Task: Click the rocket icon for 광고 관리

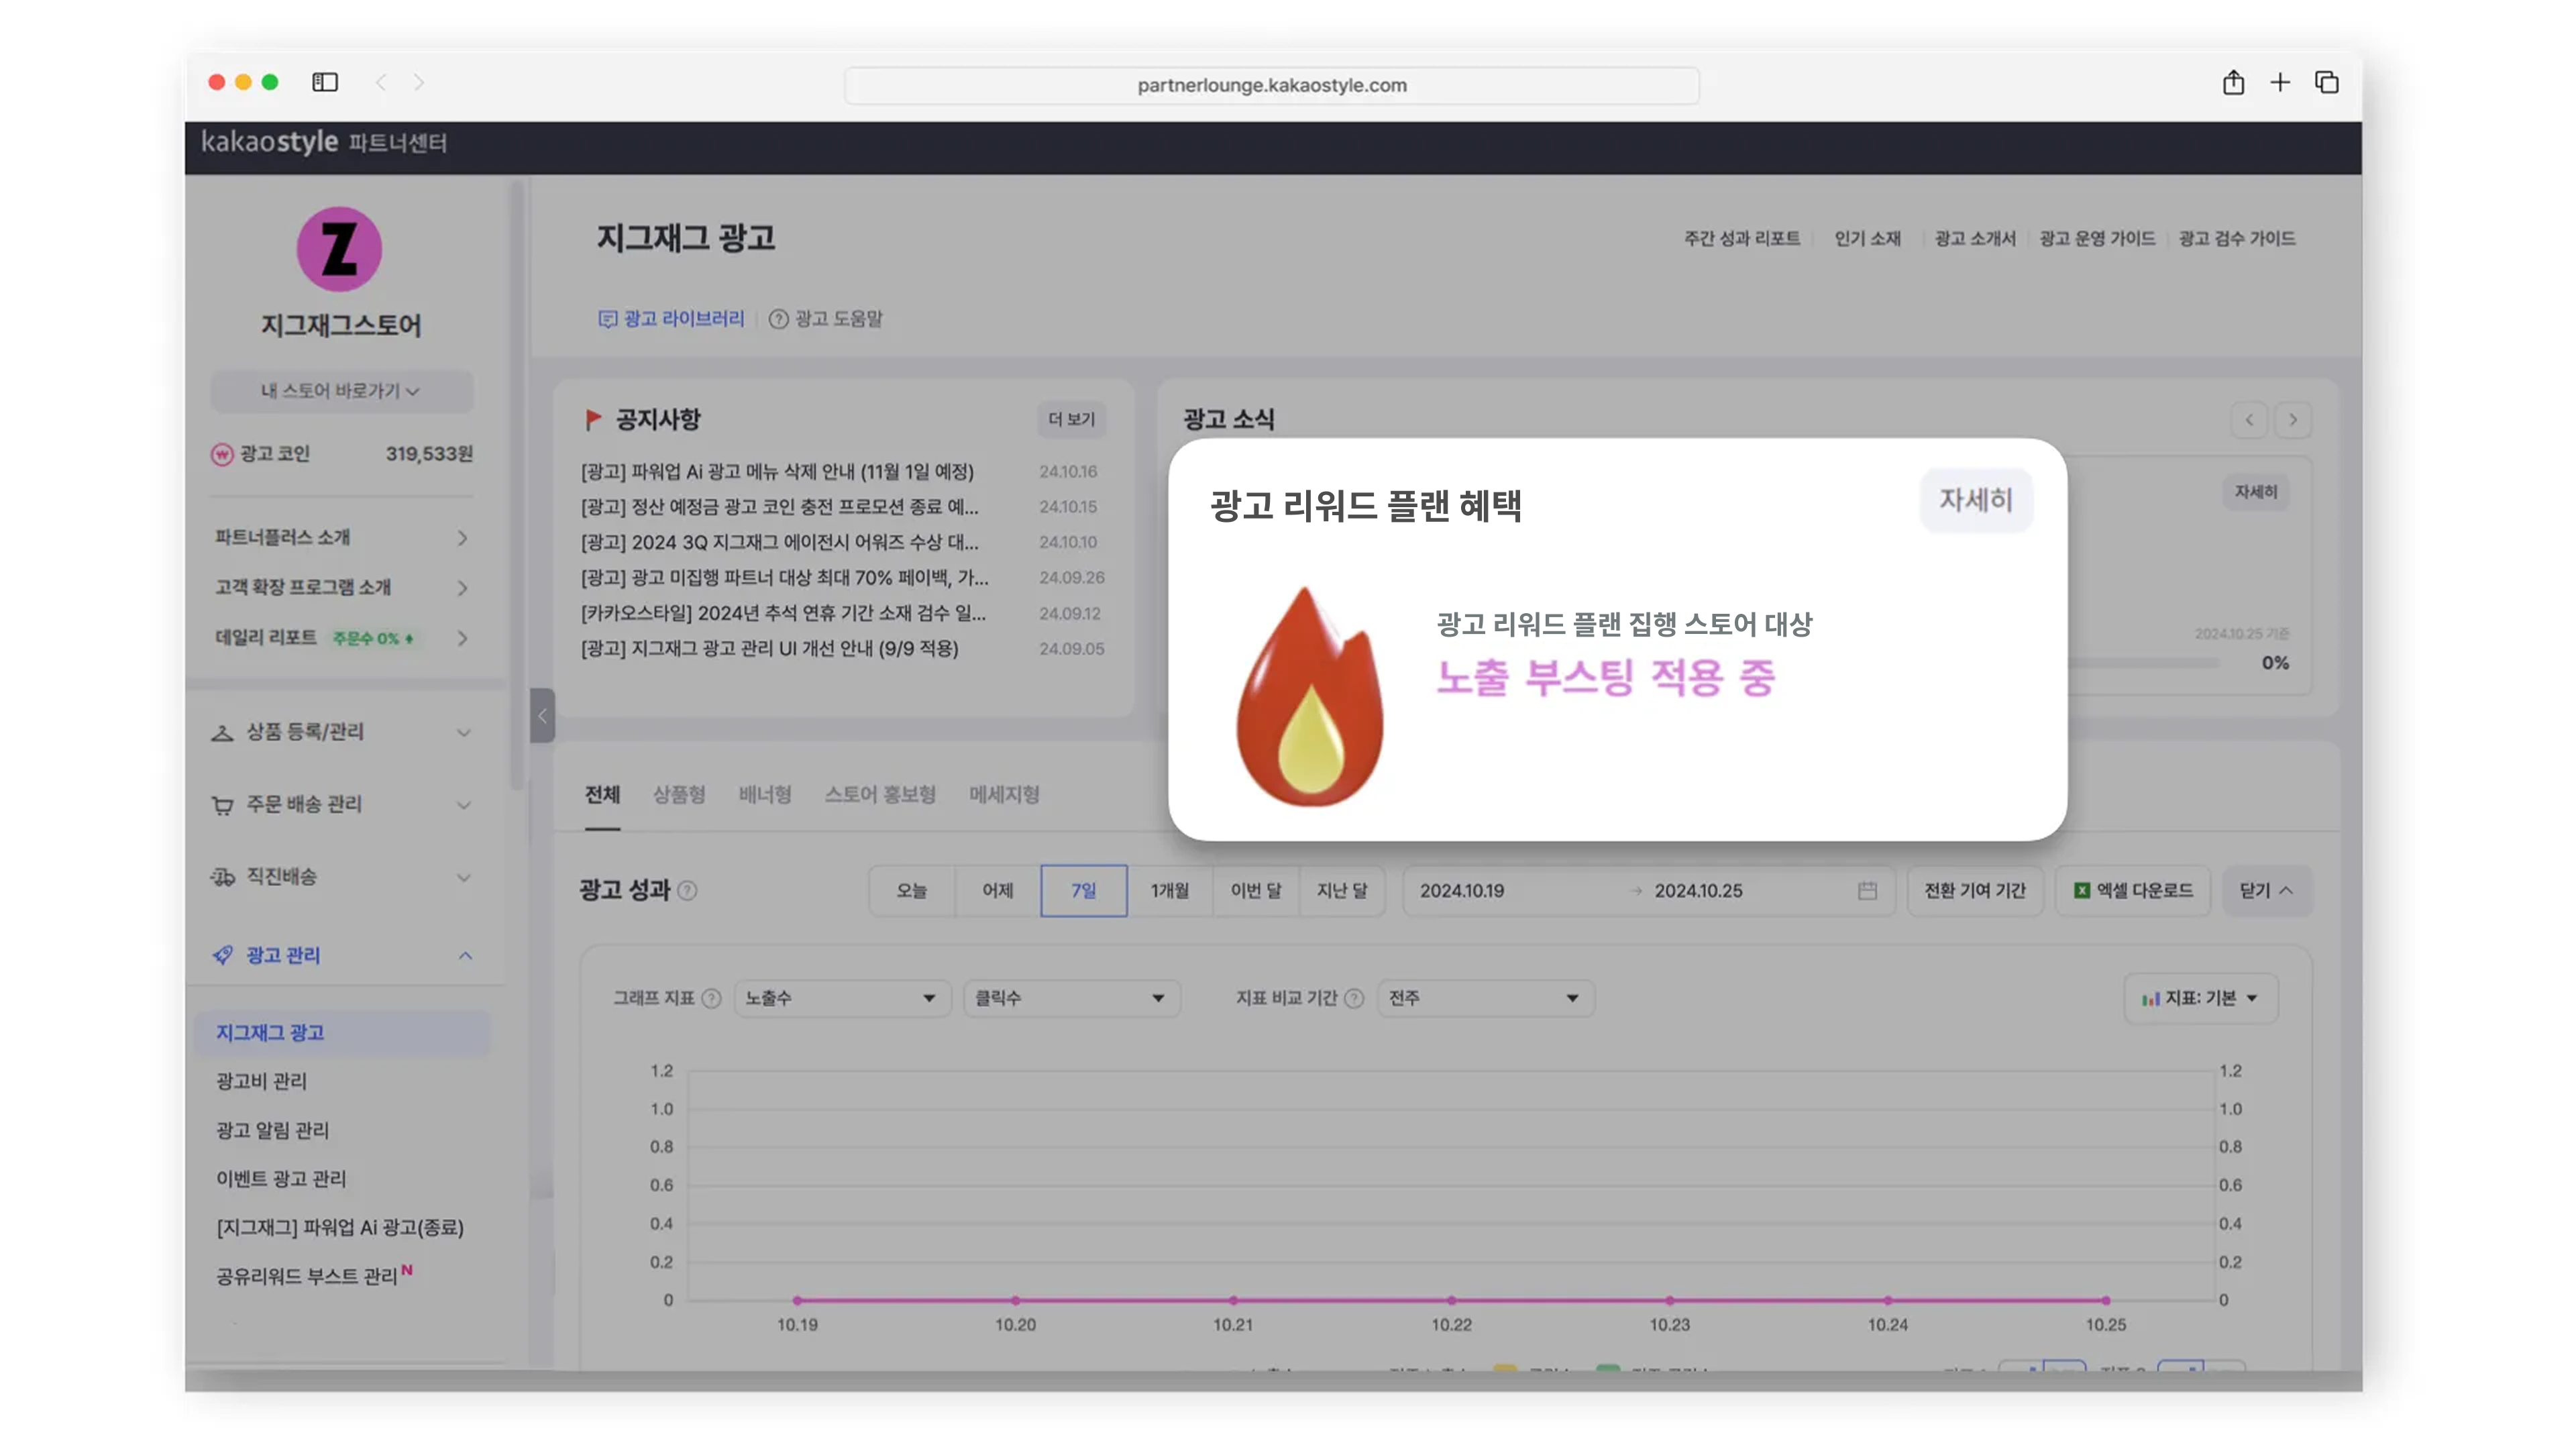Action: [222, 955]
